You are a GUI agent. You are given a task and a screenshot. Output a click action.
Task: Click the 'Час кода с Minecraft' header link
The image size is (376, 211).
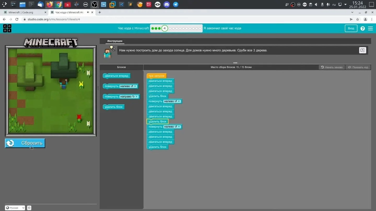click(133, 28)
